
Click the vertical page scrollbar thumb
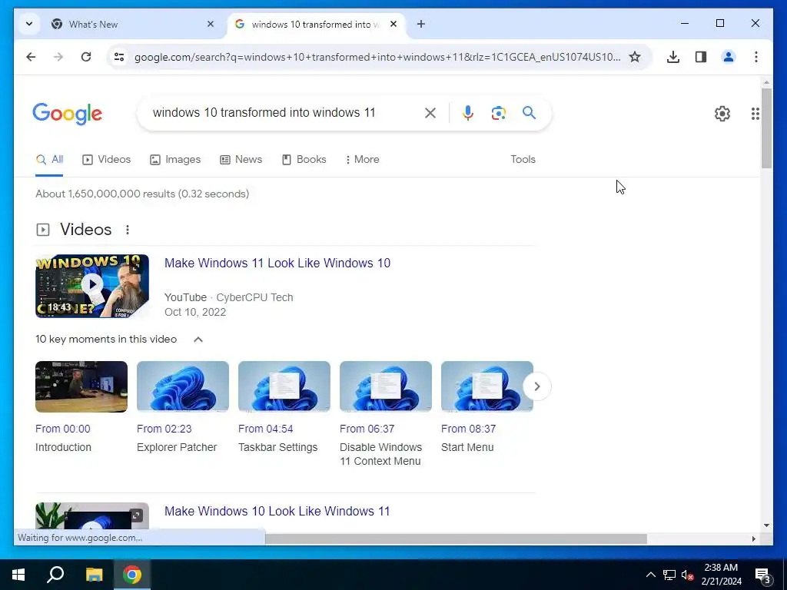(x=766, y=128)
